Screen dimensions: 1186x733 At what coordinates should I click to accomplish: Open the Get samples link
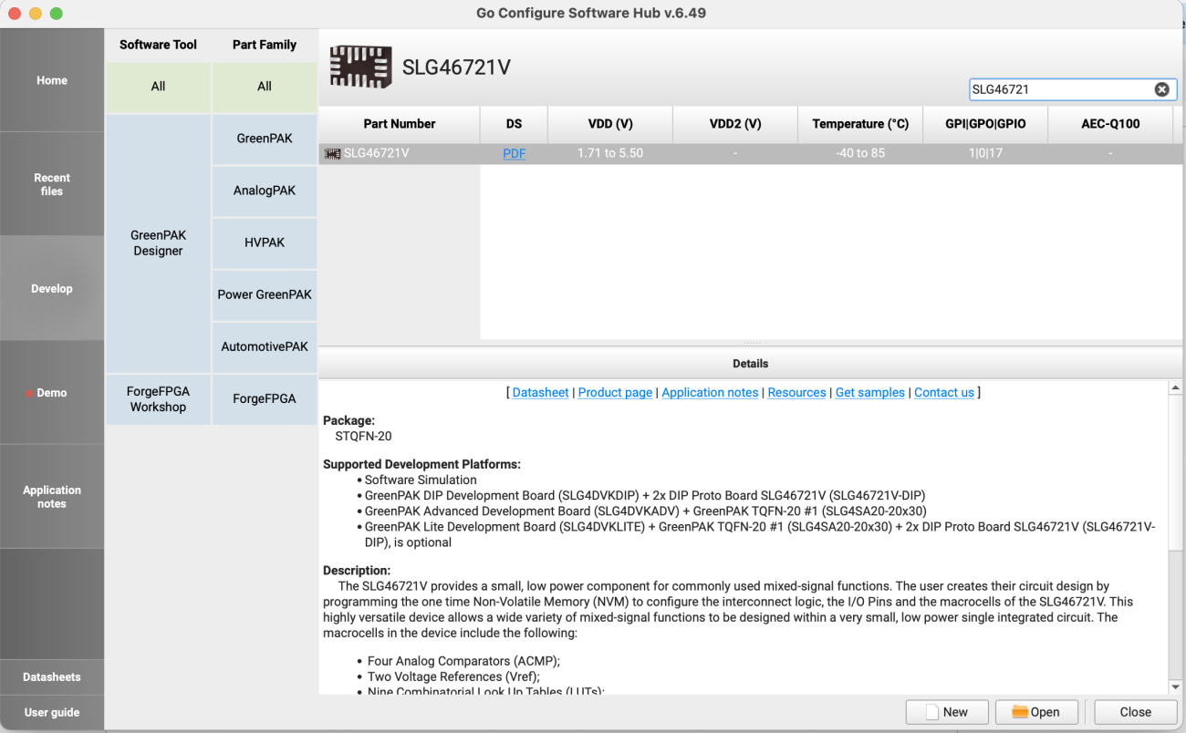pos(870,393)
